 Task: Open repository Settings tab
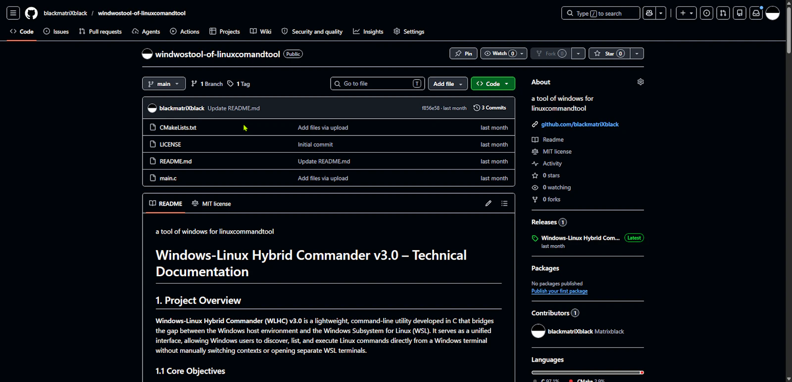(x=409, y=32)
